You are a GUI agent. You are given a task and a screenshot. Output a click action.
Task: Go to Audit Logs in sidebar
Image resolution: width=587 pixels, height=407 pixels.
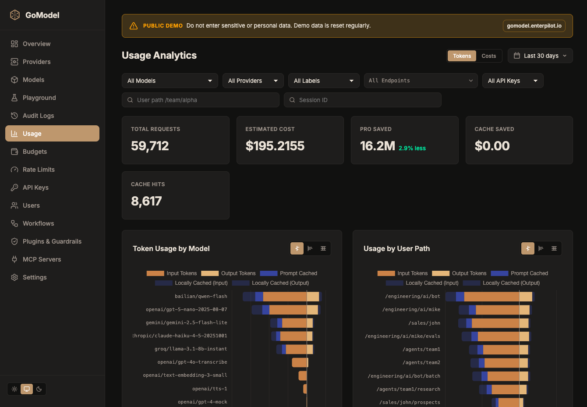52,116
